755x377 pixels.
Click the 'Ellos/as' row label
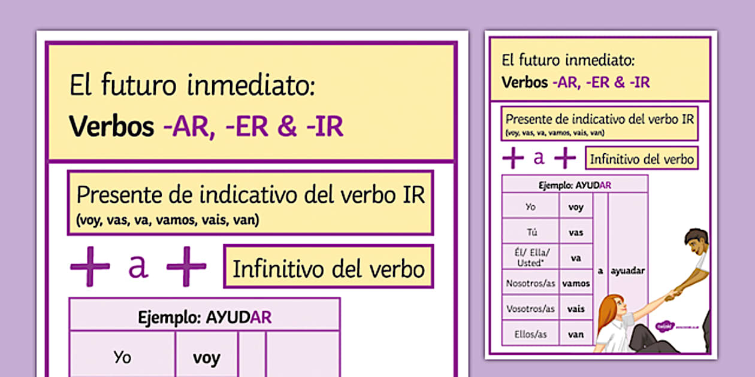pos(530,335)
